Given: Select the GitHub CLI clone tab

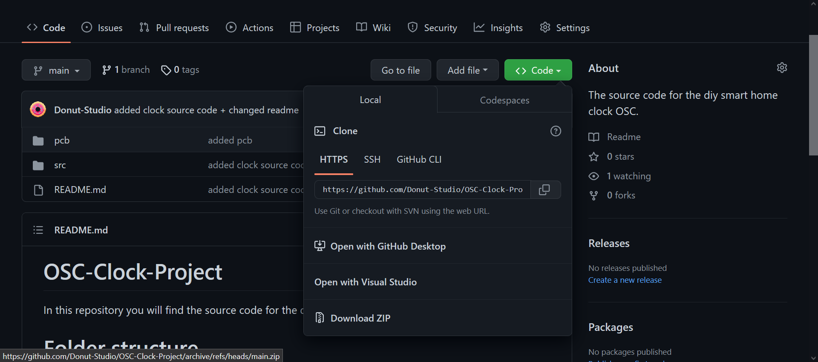Looking at the screenshot, I should coord(419,160).
